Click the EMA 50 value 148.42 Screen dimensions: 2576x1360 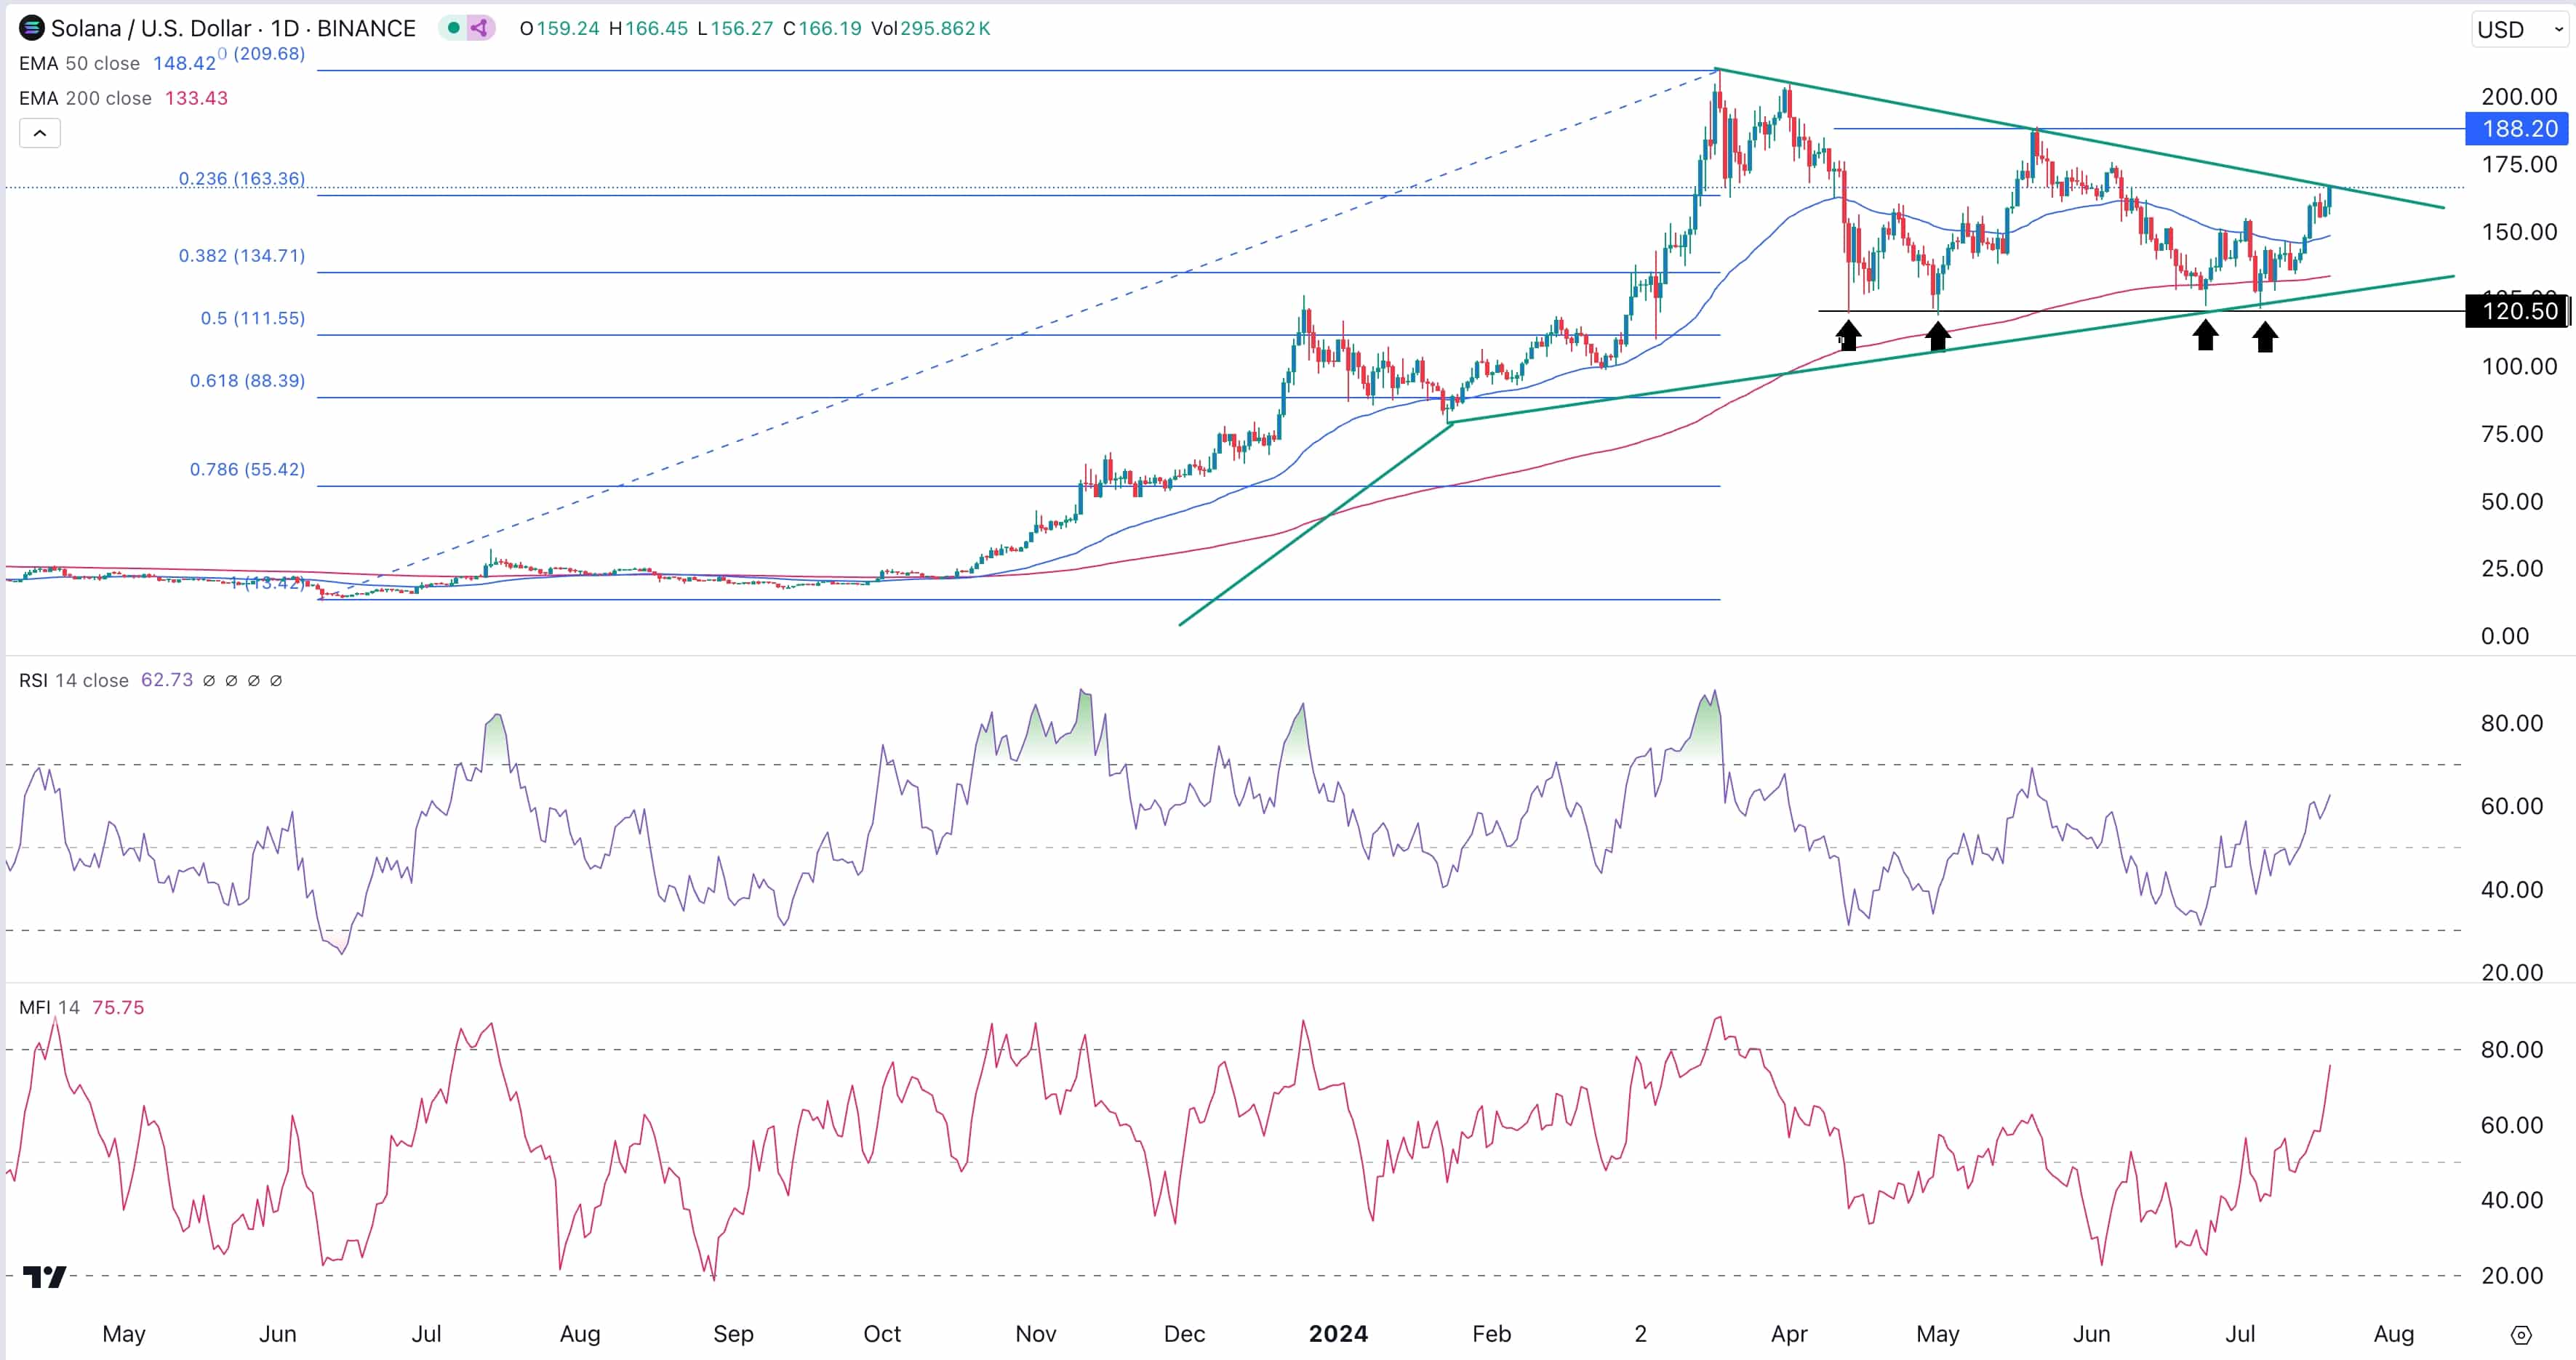point(184,63)
